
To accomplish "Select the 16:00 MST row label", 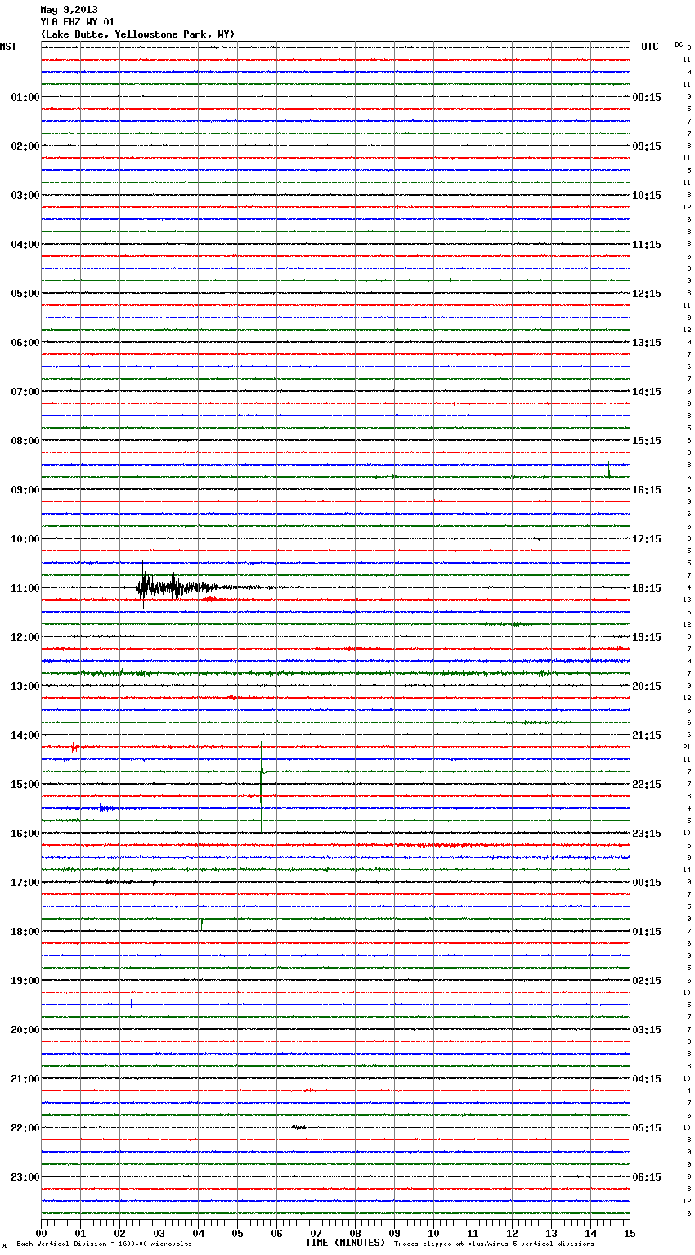I will coord(25,834).
